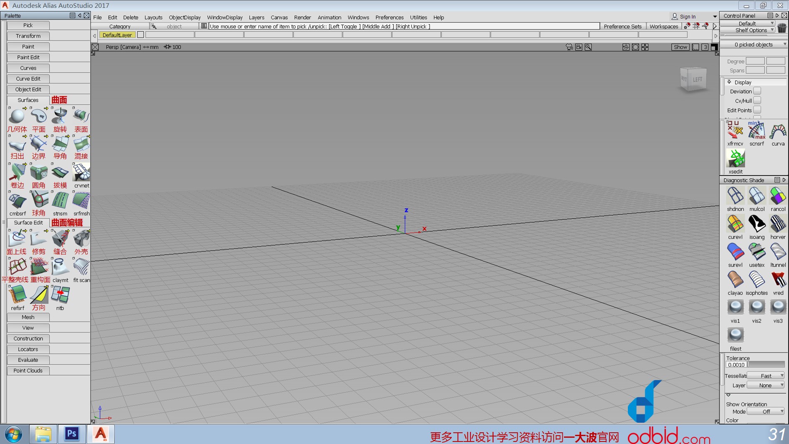The width and height of the screenshot is (789, 444).
Task: Click the Workspaces button
Action: click(x=664, y=26)
